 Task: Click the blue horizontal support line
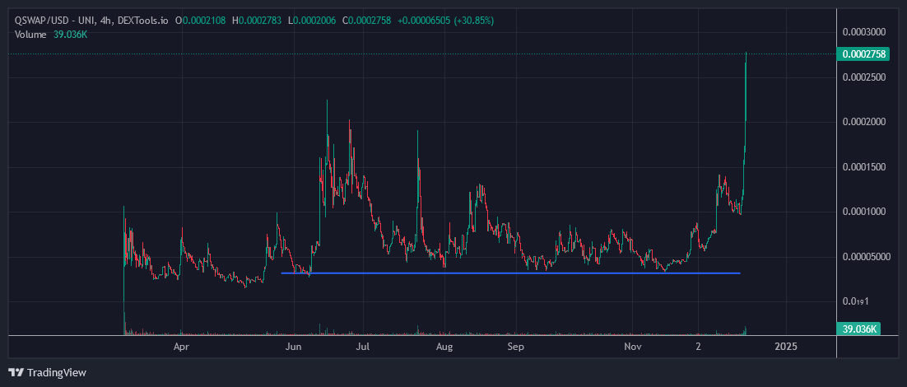coord(510,273)
